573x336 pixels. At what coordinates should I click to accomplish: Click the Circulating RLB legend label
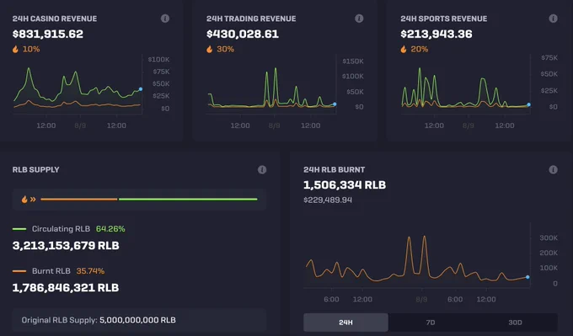coord(61,229)
